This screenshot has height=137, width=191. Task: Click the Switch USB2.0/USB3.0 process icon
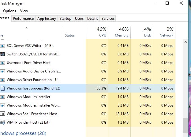(x=2, y=54)
